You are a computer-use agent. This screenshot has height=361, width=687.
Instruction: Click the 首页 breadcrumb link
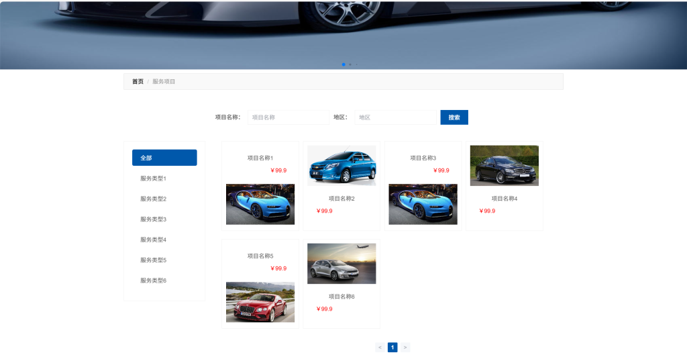pos(138,81)
